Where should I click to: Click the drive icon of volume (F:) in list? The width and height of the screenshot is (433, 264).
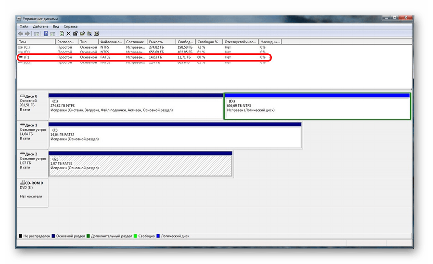(20, 57)
